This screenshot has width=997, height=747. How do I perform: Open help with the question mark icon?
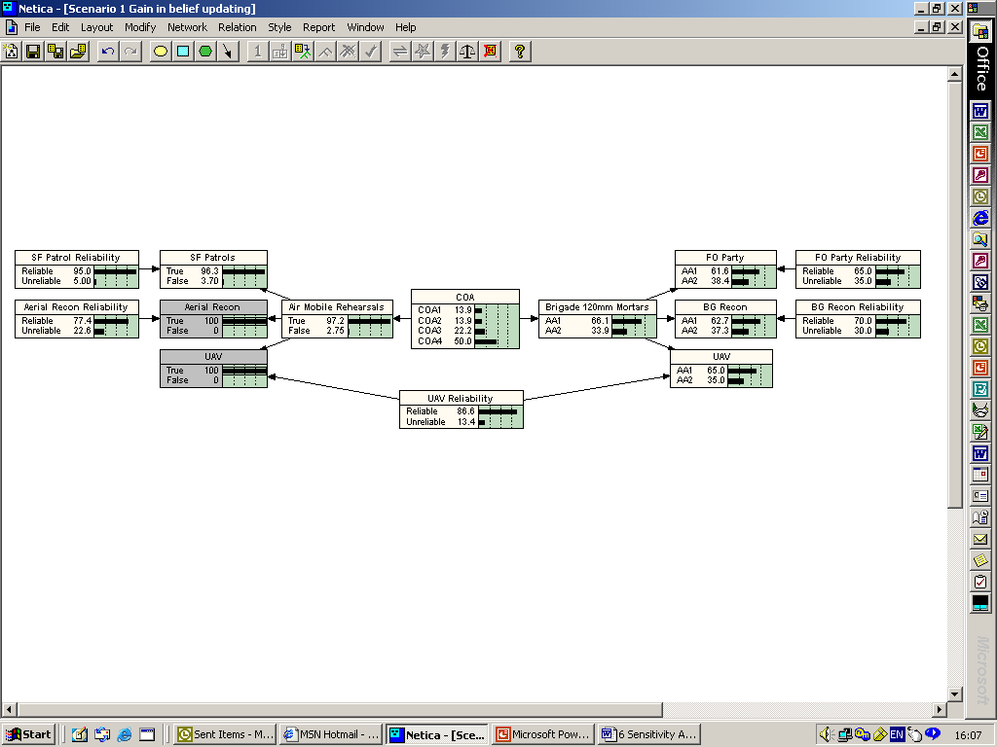click(x=520, y=52)
